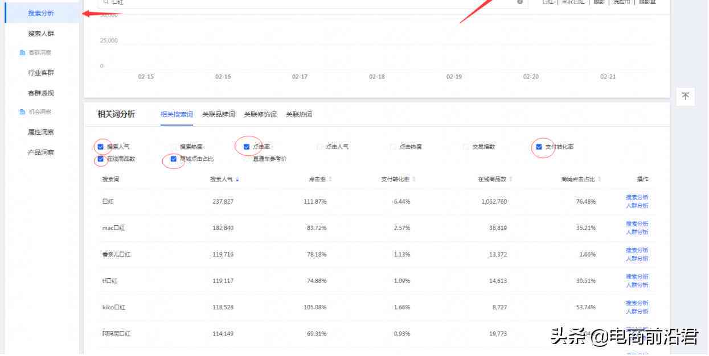The width and height of the screenshot is (709, 356).
Task: Enable the 直通车参考价 checkbox
Action: [247, 159]
